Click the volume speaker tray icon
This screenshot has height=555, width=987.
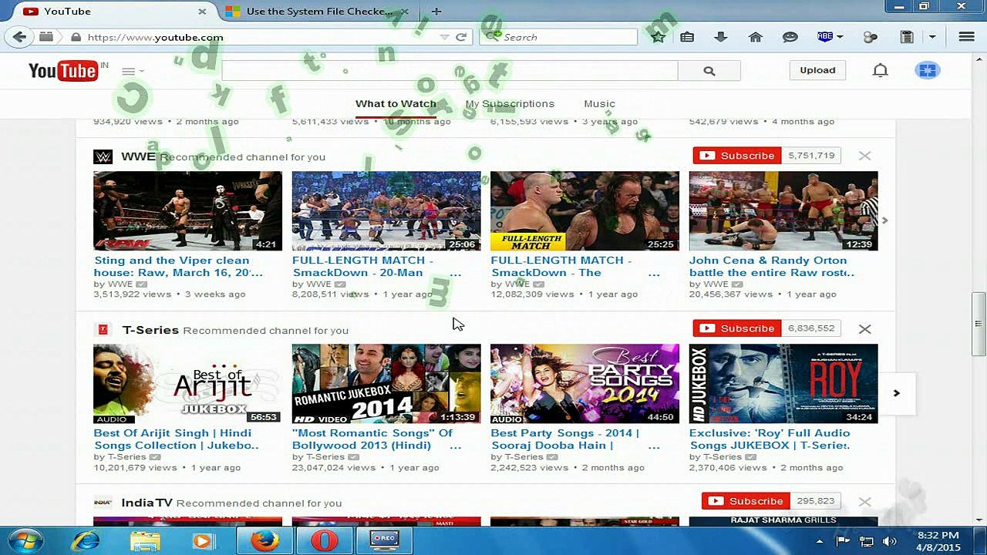click(x=889, y=541)
